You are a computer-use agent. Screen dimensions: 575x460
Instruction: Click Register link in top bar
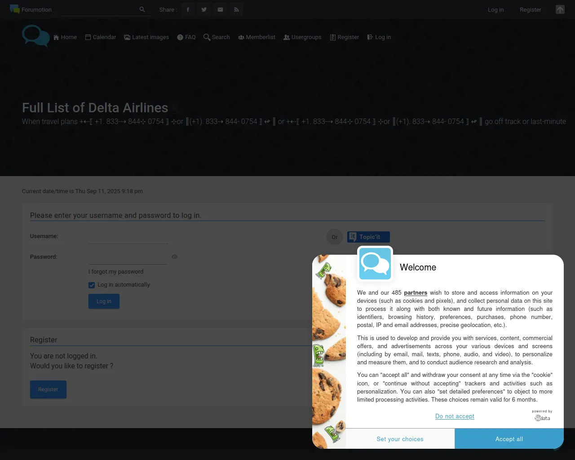(x=530, y=10)
